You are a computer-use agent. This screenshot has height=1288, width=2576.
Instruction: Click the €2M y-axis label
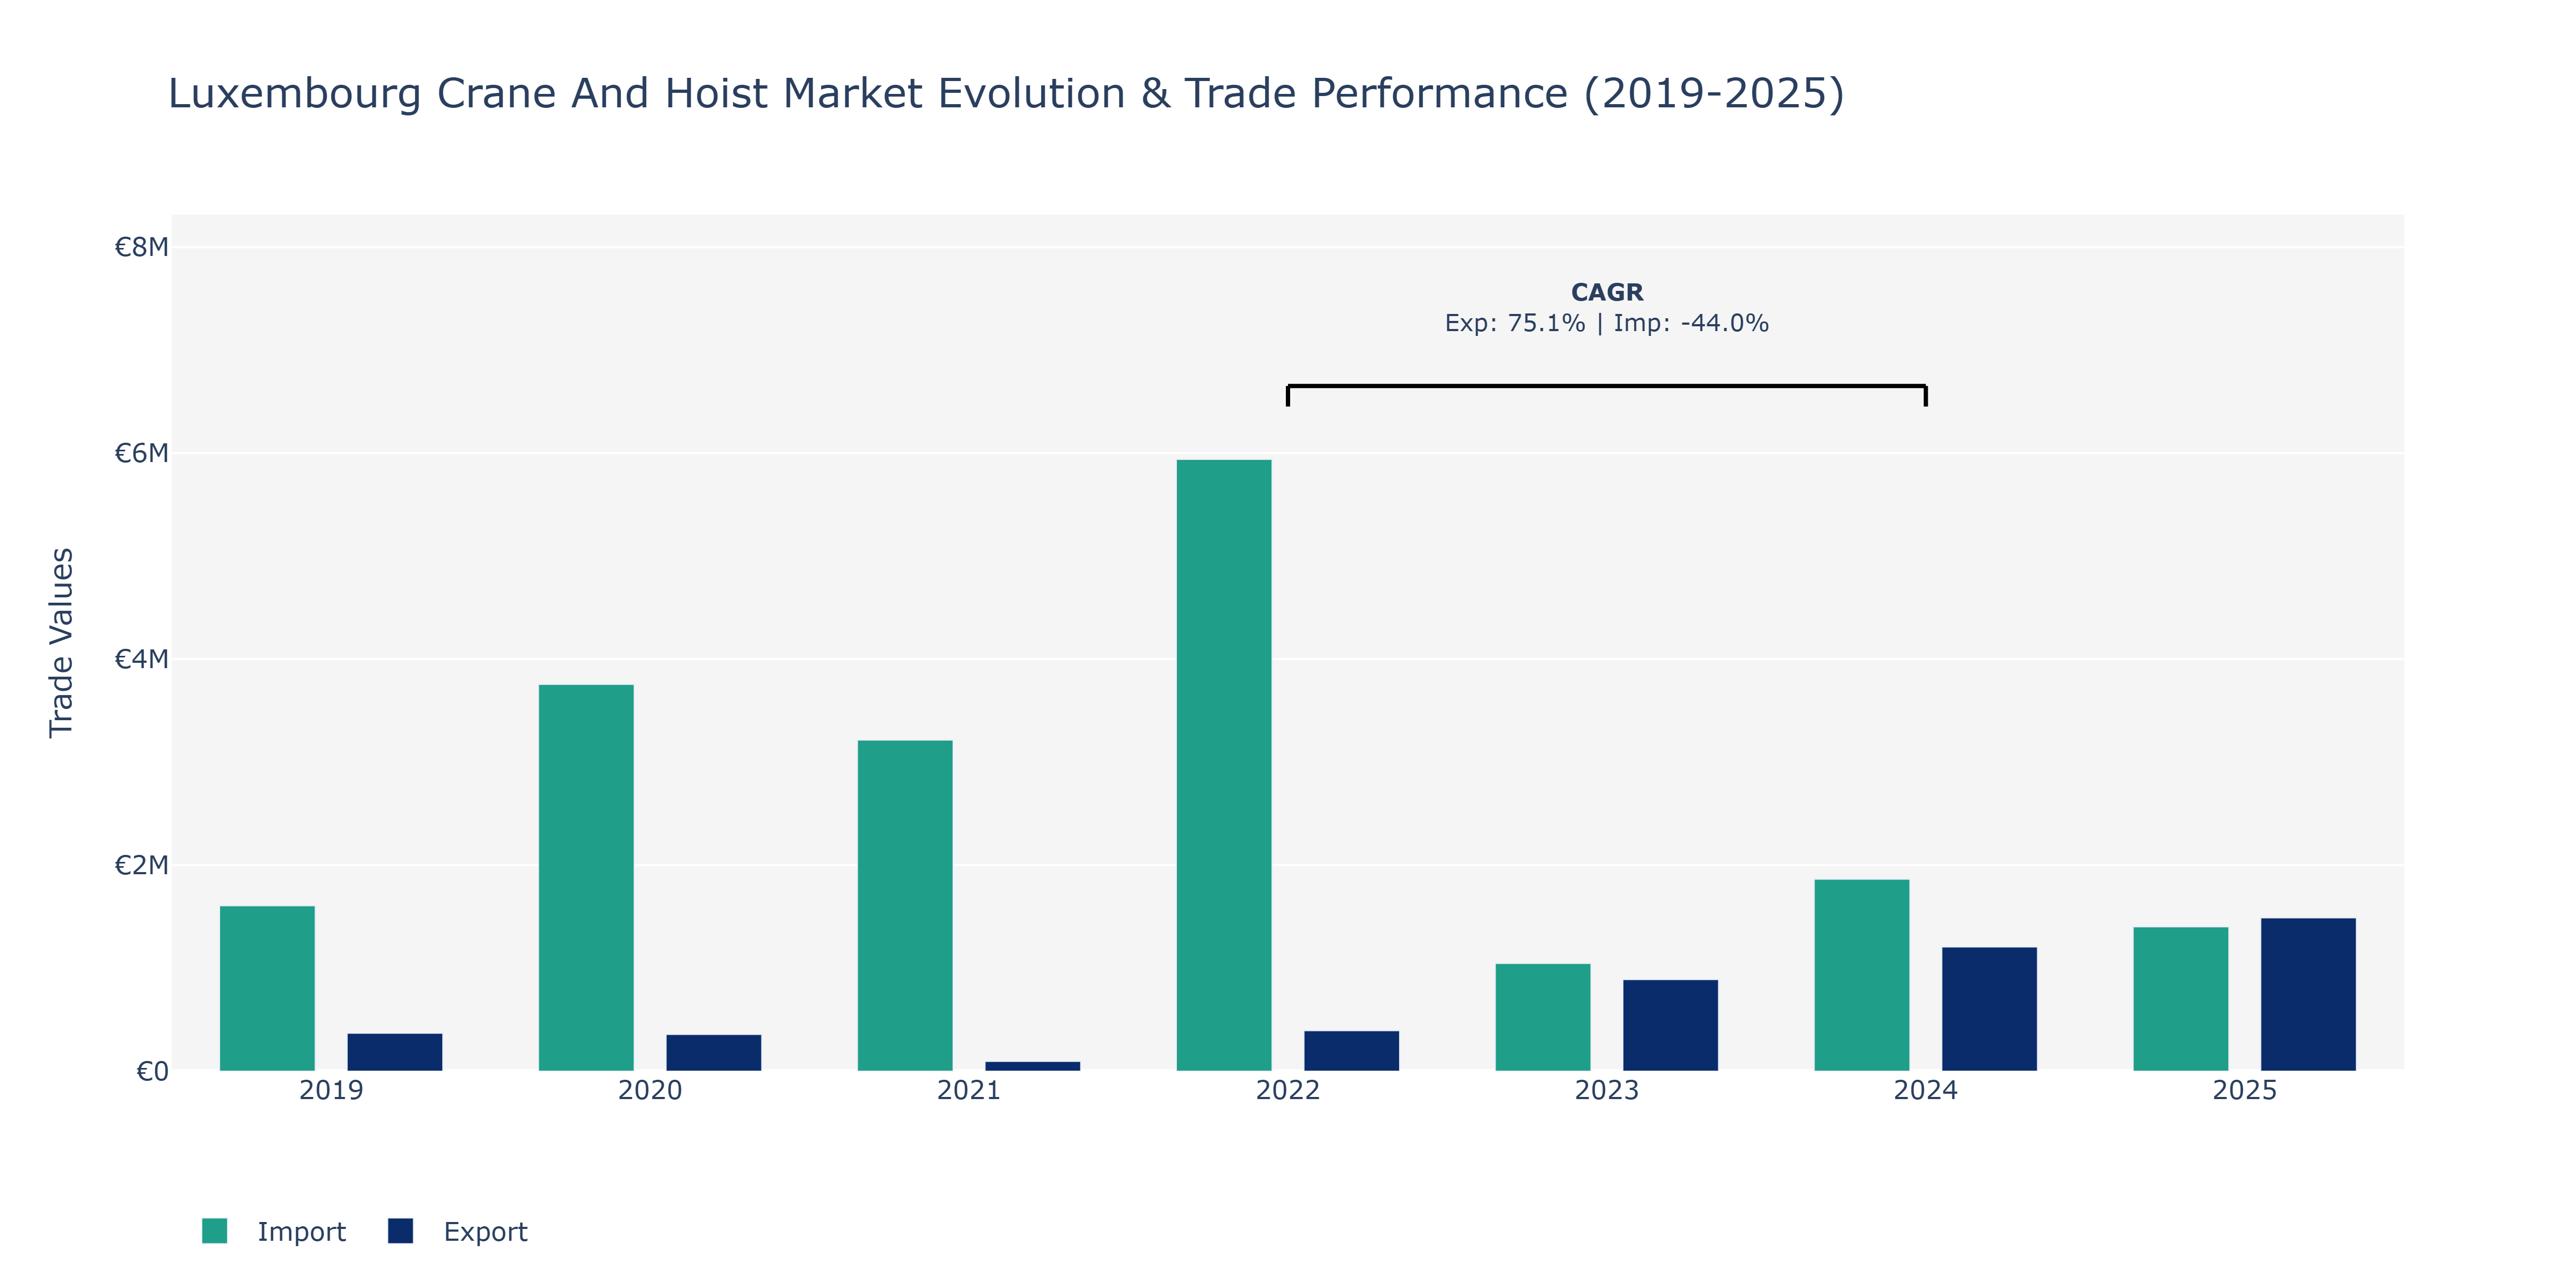click(141, 865)
